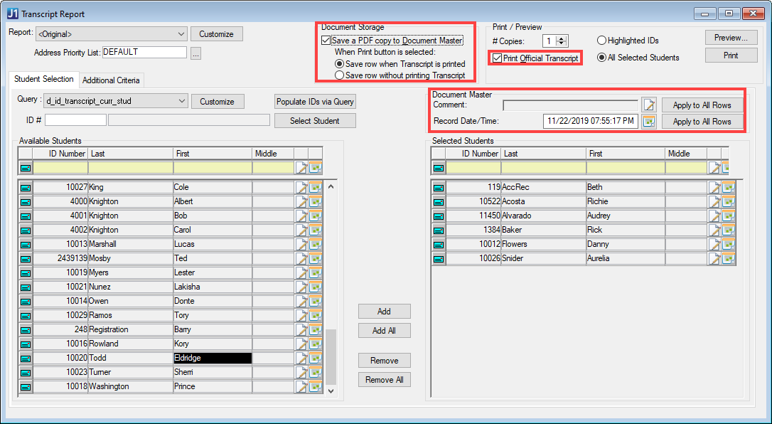Switch to the Additional Criteria tab
Screen dimensions: 772x424
tap(111, 80)
